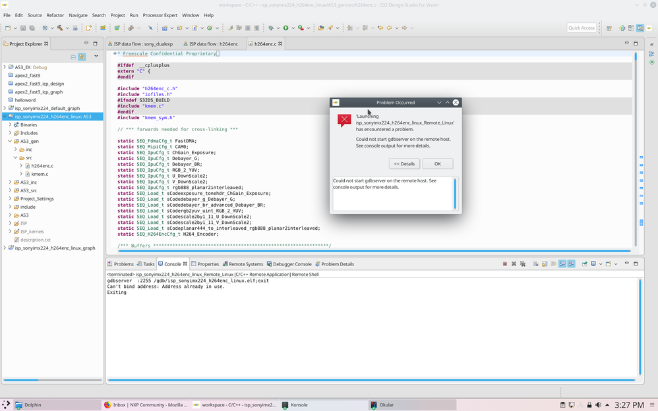The height and width of the screenshot is (411, 658).
Task: Click the volume icon in system tray
Action: click(598, 404)
